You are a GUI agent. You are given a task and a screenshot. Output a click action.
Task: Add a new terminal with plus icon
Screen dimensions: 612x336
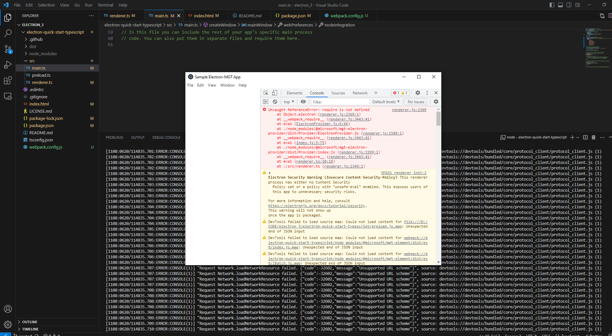572,137
